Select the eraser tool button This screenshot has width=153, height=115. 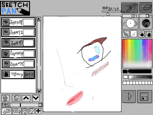[146, 8]
